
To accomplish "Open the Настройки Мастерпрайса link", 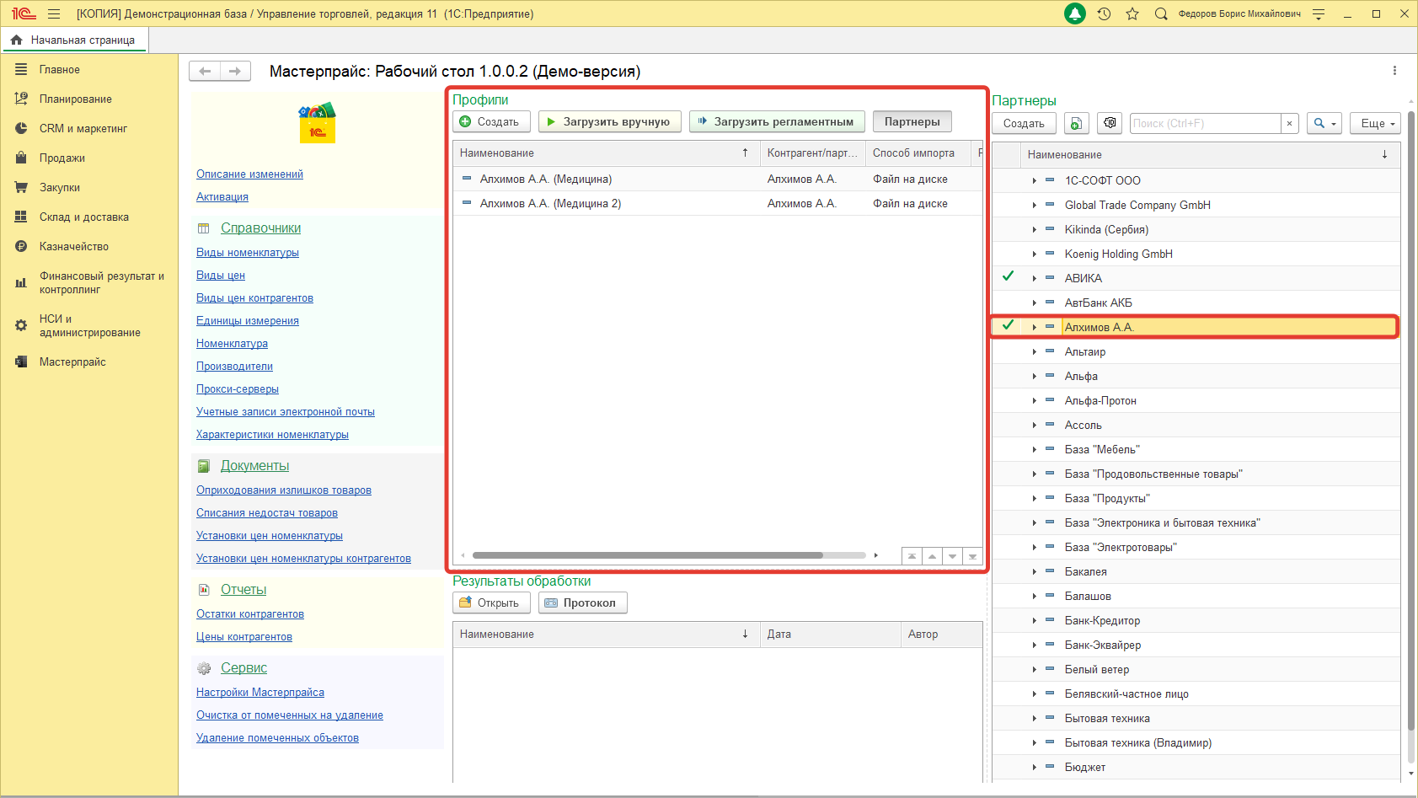I will (x=260, y=693).
